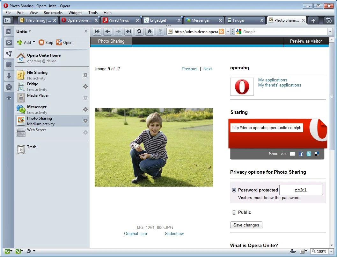Select the Public radio button

(234, 212)
